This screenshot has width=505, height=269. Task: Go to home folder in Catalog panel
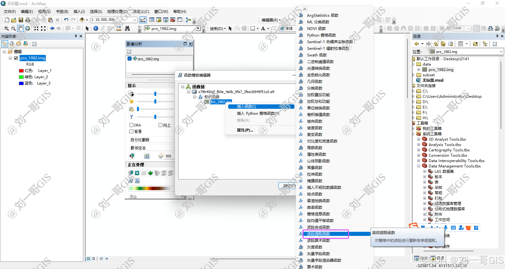click(443, 44)
